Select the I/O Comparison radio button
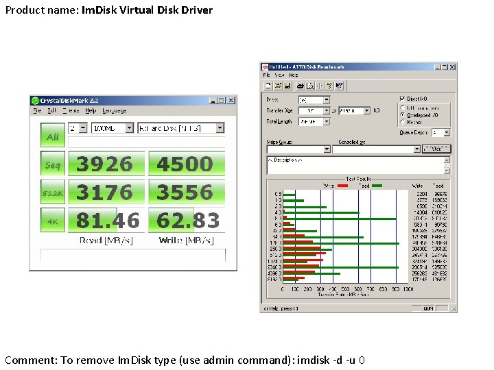 402,108
